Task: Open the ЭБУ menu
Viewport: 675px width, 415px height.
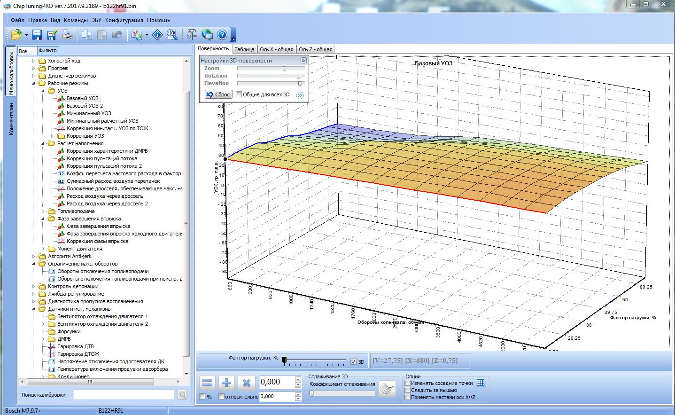Action: (x=96, y=20)
